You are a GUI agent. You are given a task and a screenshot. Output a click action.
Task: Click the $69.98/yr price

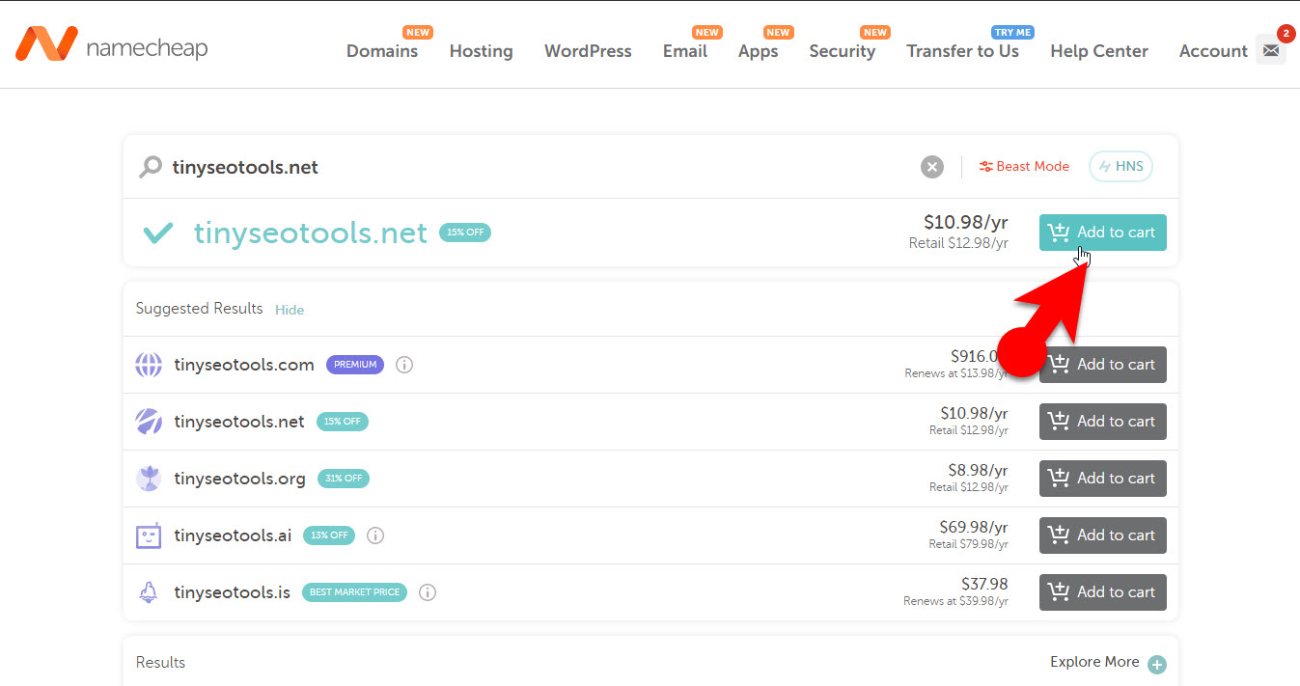pyautogui.click(x=974, y=528)
